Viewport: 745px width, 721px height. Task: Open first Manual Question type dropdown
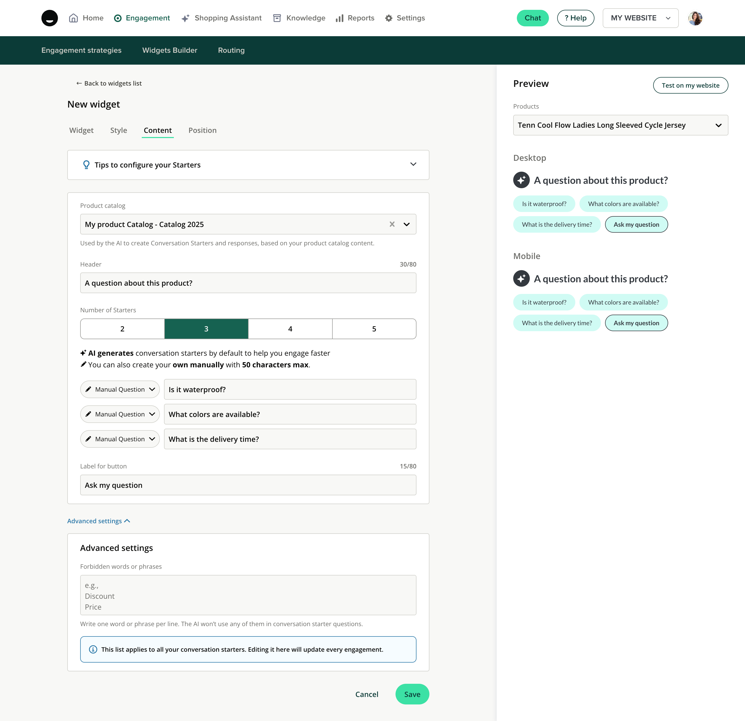point(120,389)
